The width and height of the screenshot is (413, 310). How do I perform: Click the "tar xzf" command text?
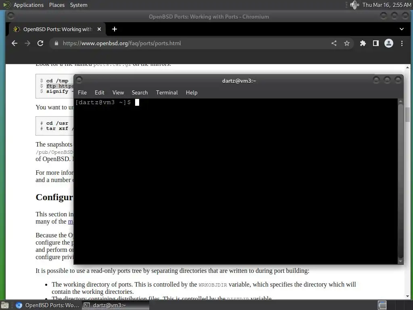(57, 128)
